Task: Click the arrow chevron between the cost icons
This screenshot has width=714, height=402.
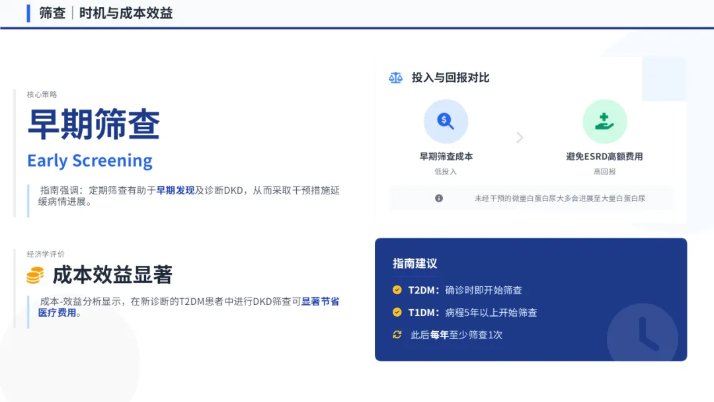Action: (520, 137)
